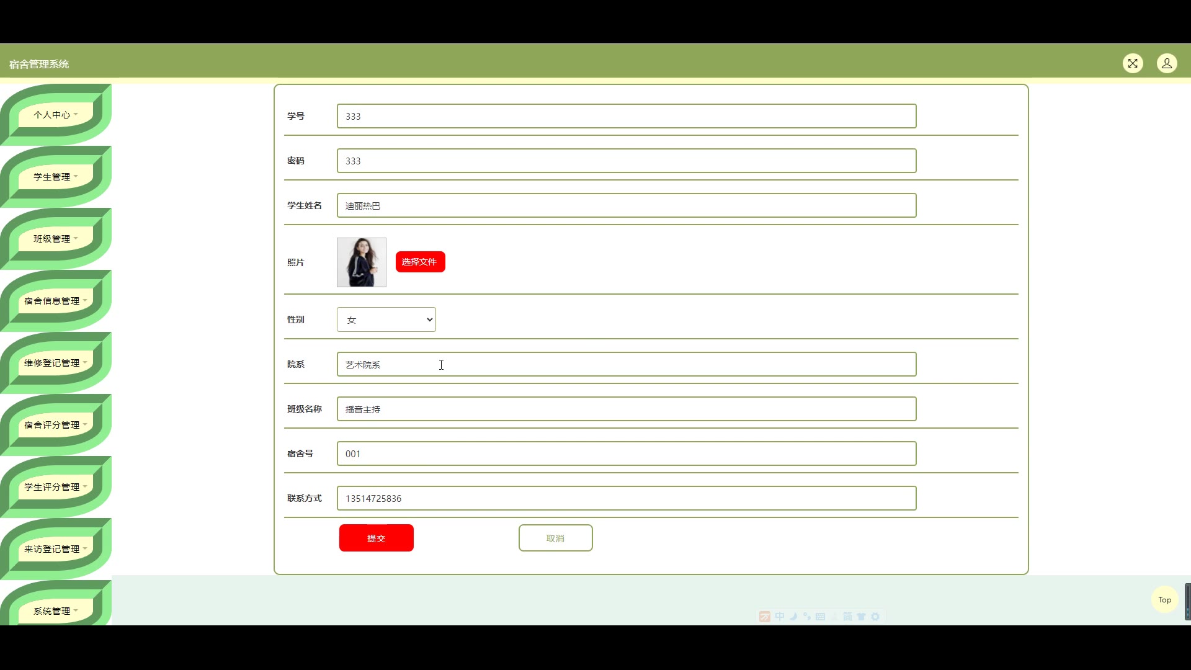Image resolution: width=1191 pixels, height=670 pixels.
Task: Open the user profile icon in header
Action: (x=1167, y=63)
